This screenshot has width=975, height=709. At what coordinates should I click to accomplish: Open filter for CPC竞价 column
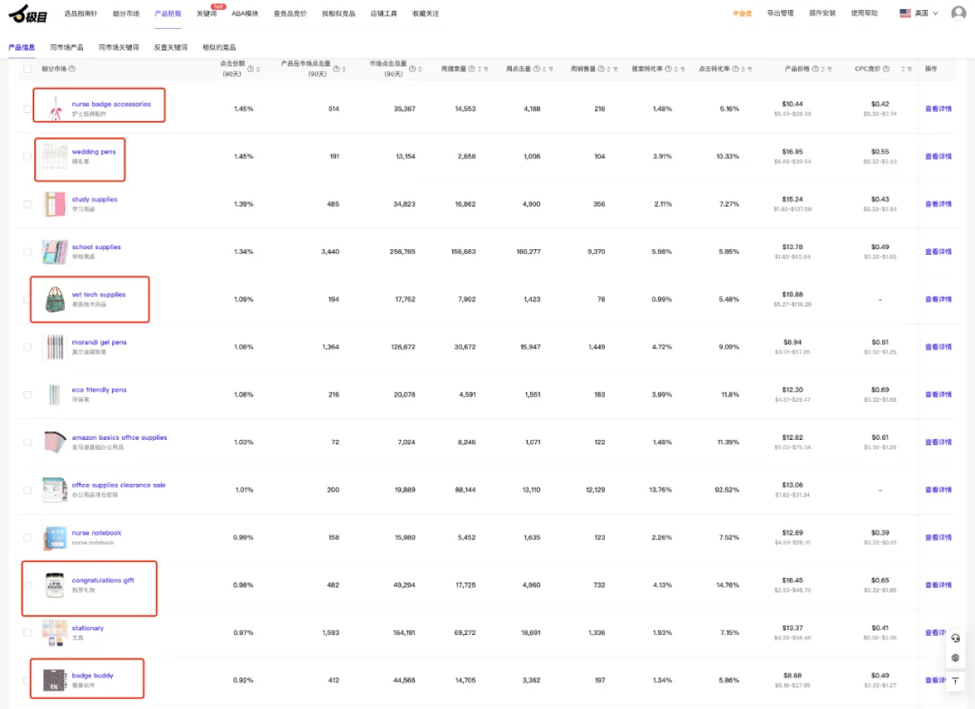click(910, 69)
